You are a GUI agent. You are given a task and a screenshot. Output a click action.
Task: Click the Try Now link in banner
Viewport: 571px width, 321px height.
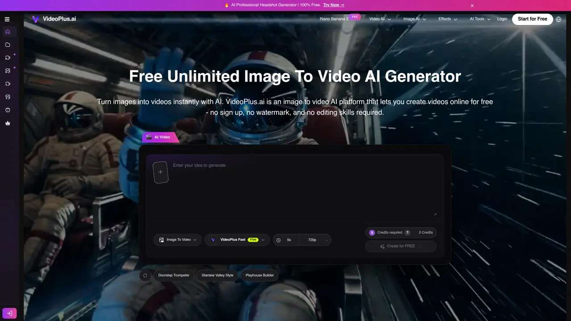[334, 5]
